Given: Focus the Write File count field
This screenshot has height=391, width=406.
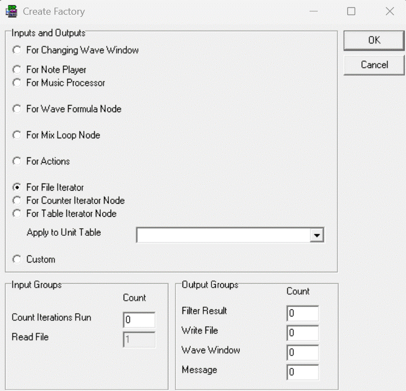Looking at the screenshot, I should (x=302, y=333).
